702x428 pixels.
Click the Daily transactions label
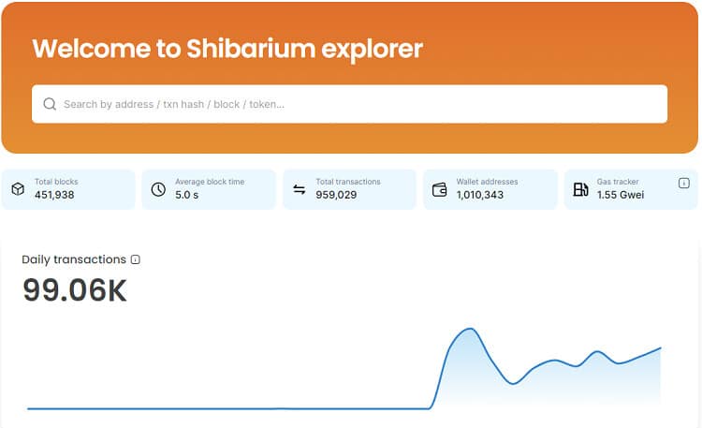pos(74,259)
